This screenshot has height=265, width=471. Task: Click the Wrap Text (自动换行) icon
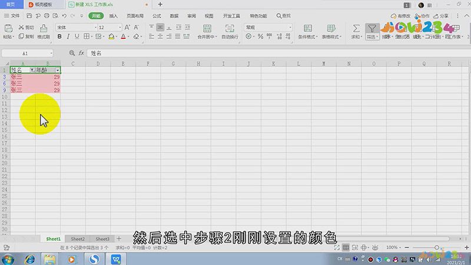pos(230,28)
